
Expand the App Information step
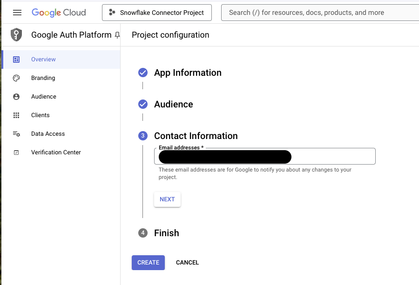pyautogui.click(x=188, y=73)
